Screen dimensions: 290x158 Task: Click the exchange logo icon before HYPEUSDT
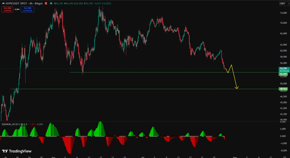[x=3, y=3]
